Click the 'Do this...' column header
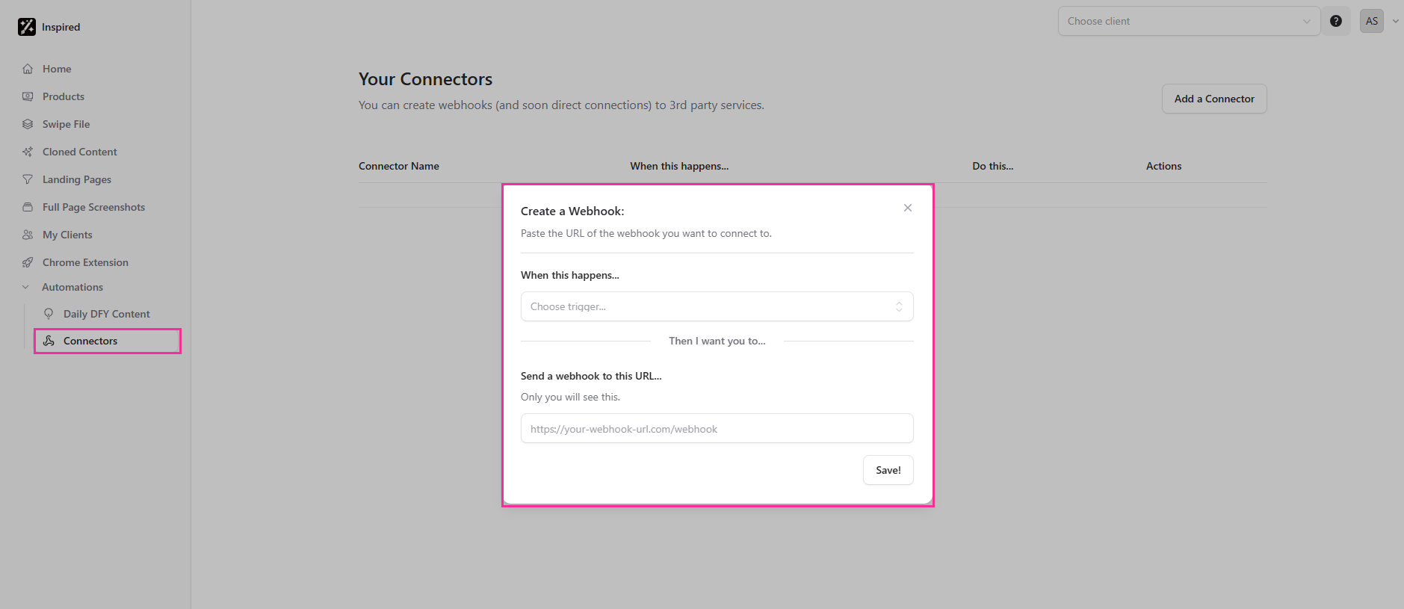The height and width of the screenshot is (609, 1404). pyautogui.click(x=993, y=166)
